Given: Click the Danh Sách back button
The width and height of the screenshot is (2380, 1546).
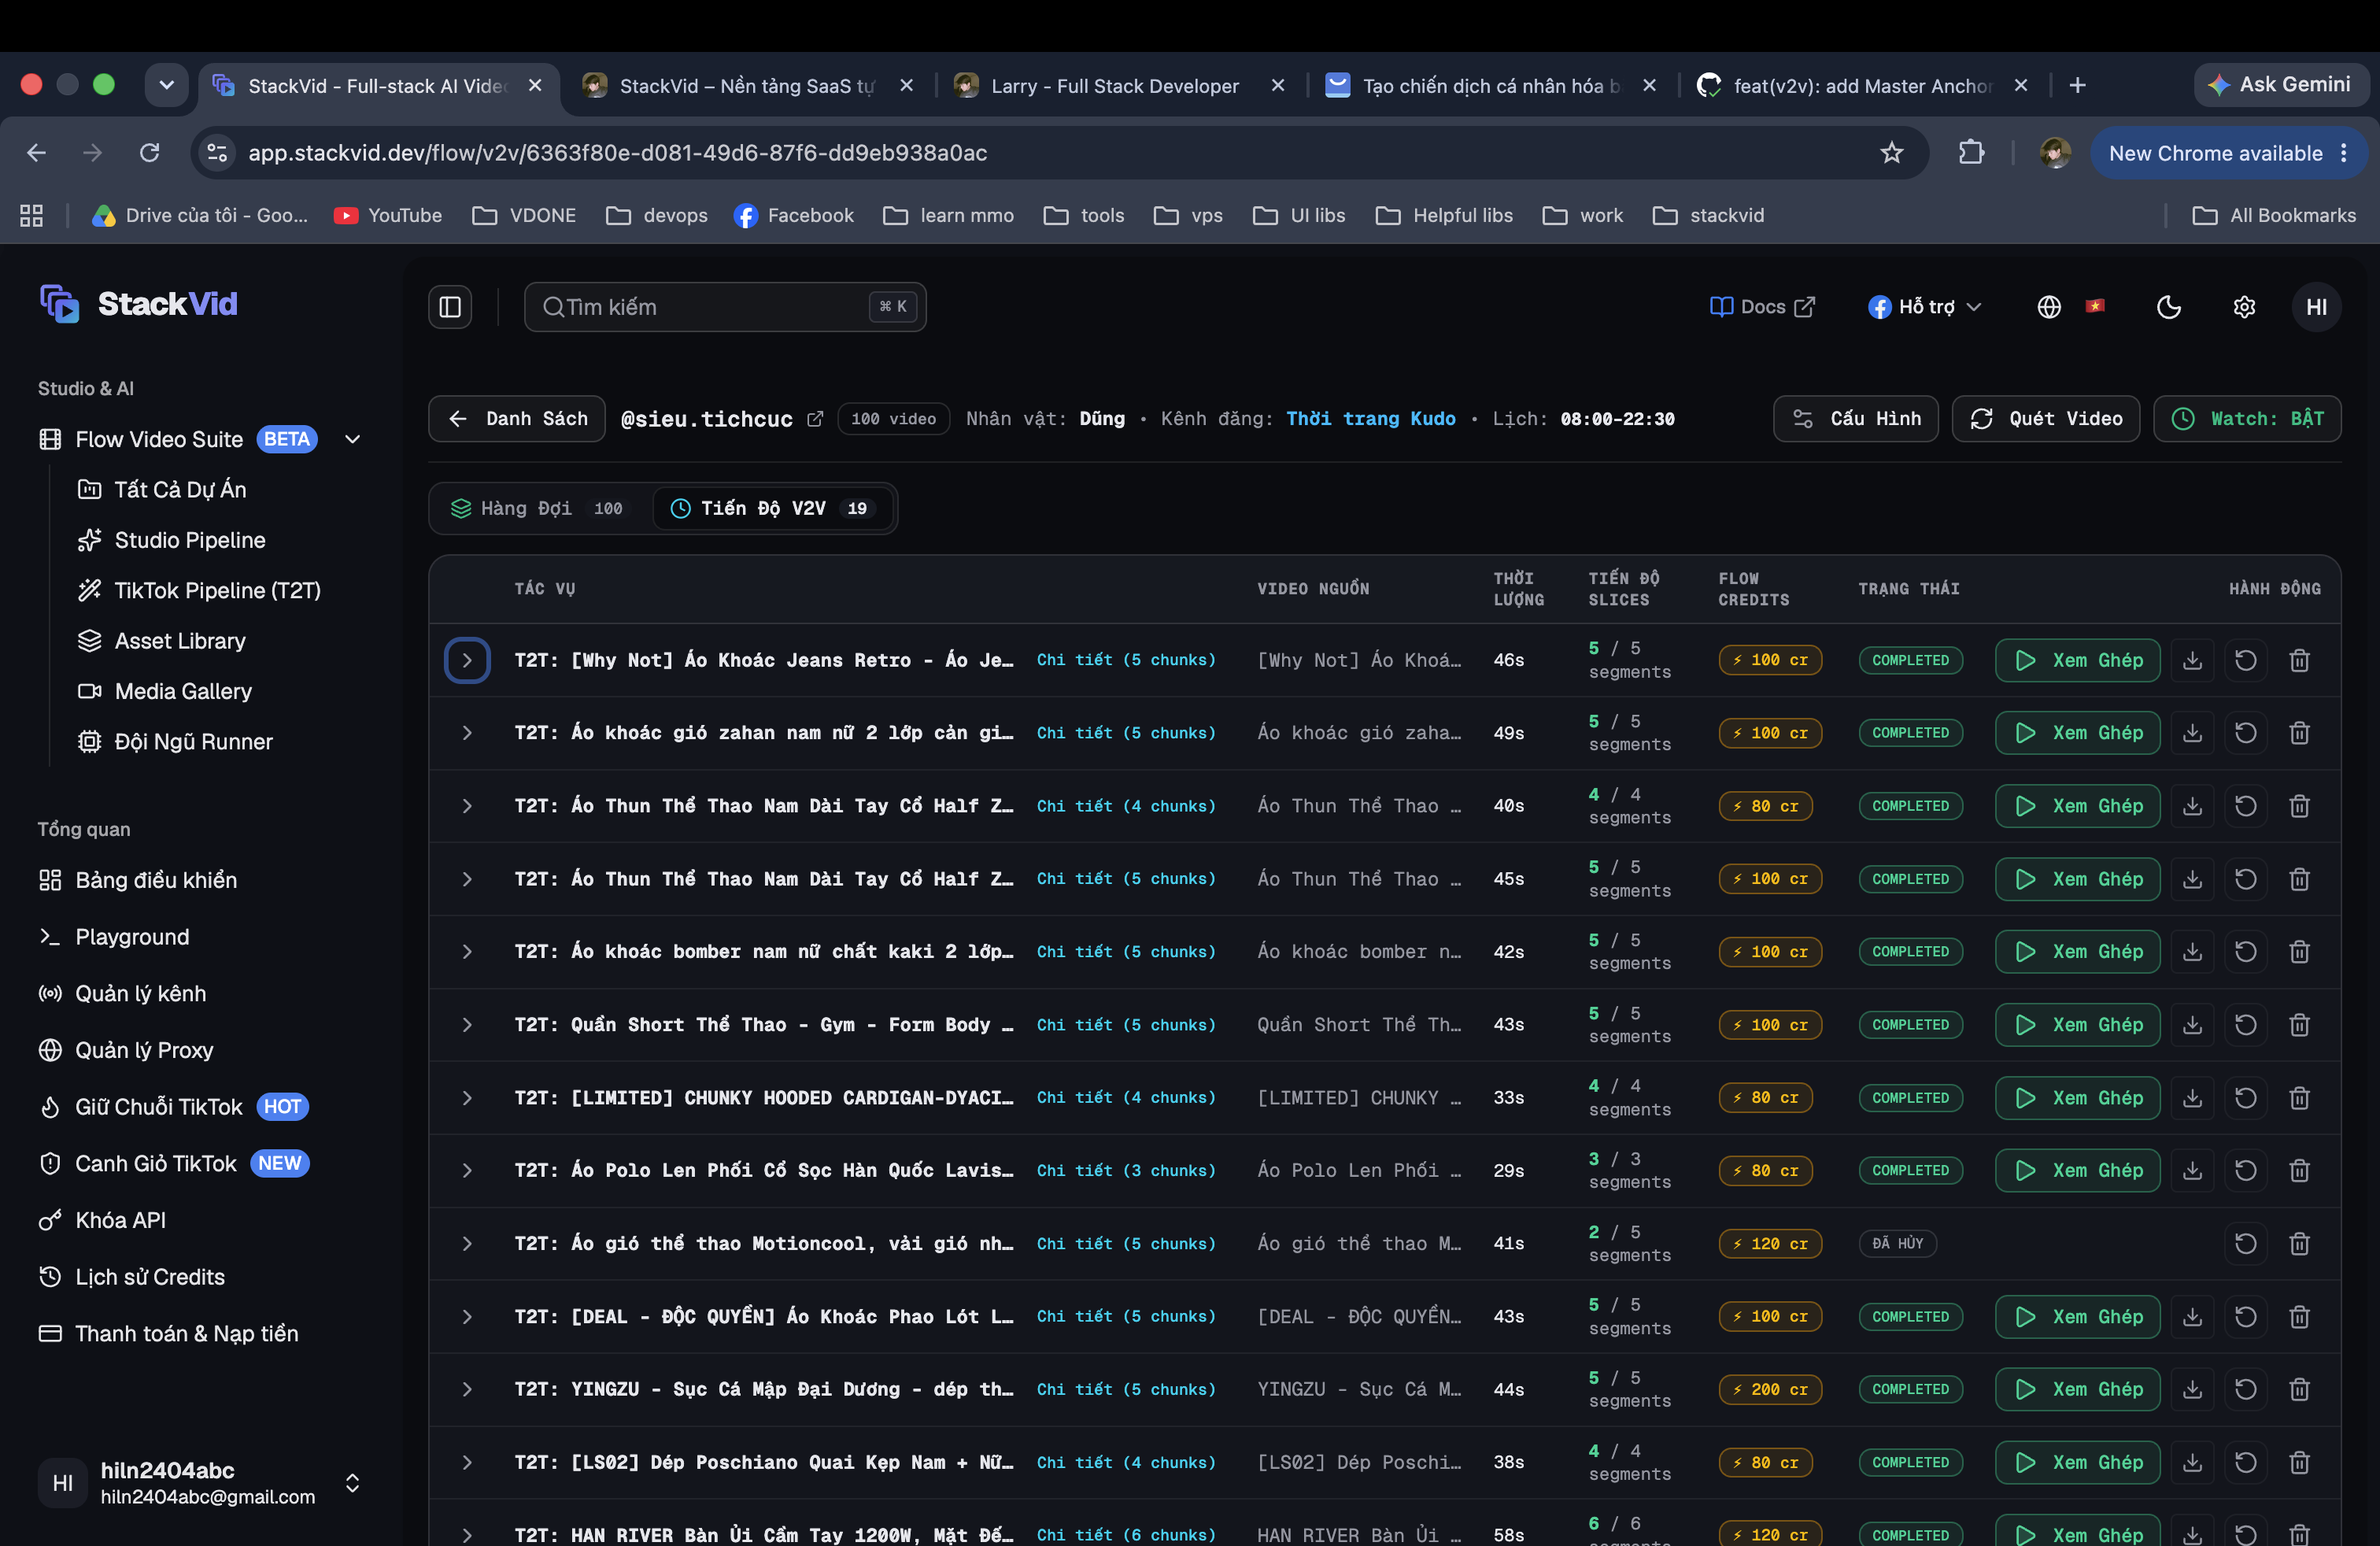Looking at the screenshot, I should [x=517, y=419].
